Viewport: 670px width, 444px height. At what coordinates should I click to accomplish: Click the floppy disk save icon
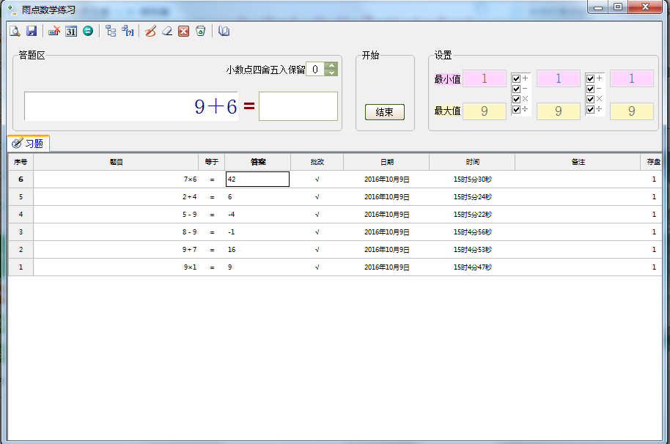tap(32, 31)
